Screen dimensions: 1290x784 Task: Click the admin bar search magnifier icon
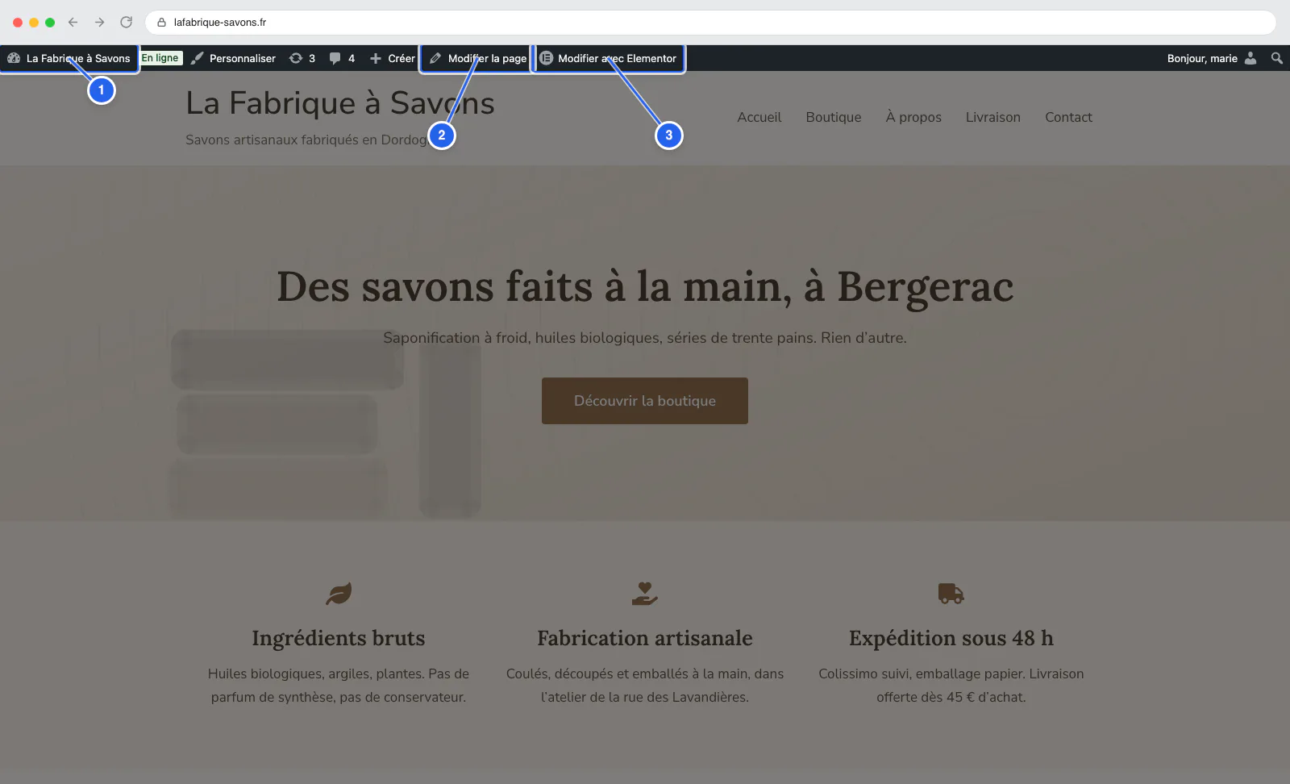pos(1277,58)
